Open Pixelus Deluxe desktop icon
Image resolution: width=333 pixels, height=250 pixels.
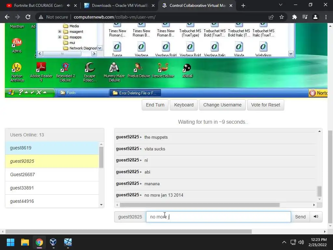(139, 70)
